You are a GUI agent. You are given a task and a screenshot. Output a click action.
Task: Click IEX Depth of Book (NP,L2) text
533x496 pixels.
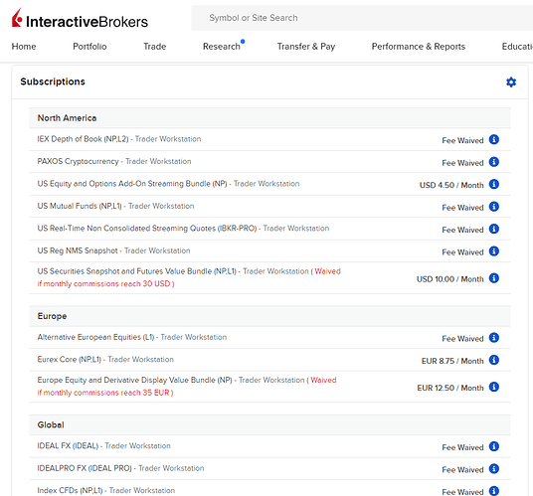[x=83, y=139]
